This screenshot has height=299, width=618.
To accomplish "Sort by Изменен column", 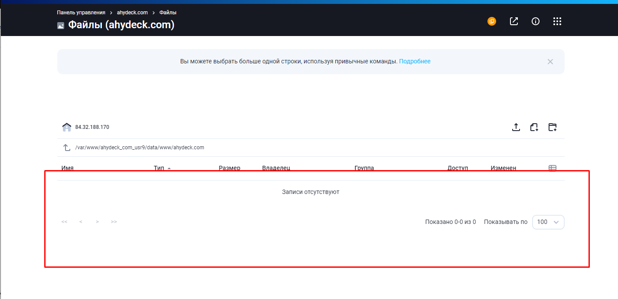I will tap(504, 168).
